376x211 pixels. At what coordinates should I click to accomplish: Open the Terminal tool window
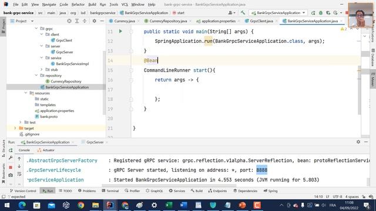coord(110,191)
